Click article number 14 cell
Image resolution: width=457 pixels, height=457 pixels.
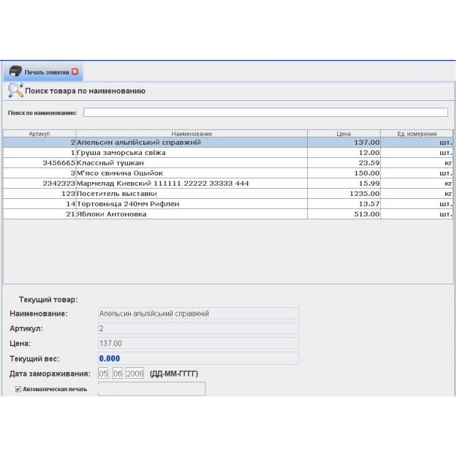39,204
